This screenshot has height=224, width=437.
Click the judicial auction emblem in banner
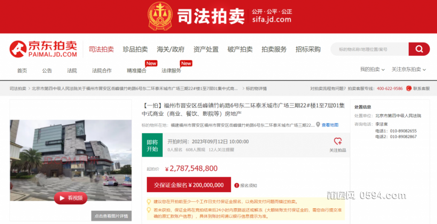click(x=160, y=16)
